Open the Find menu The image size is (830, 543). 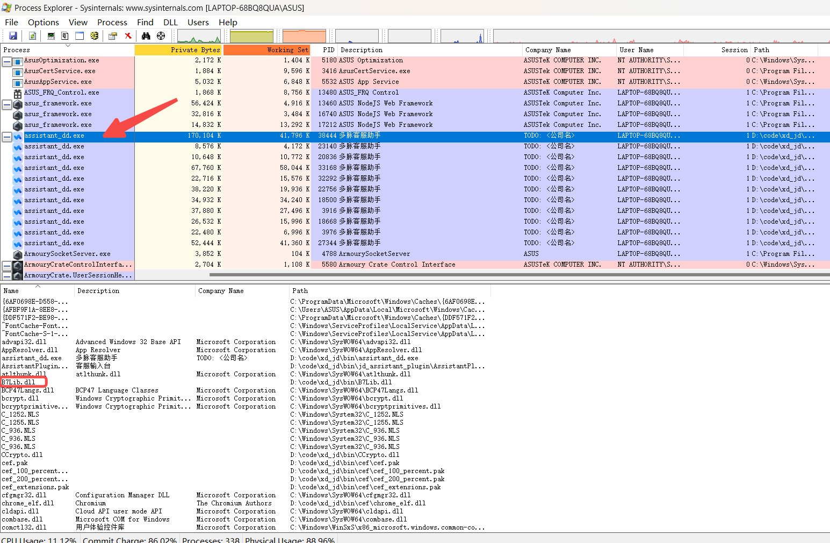coord(145,22)
